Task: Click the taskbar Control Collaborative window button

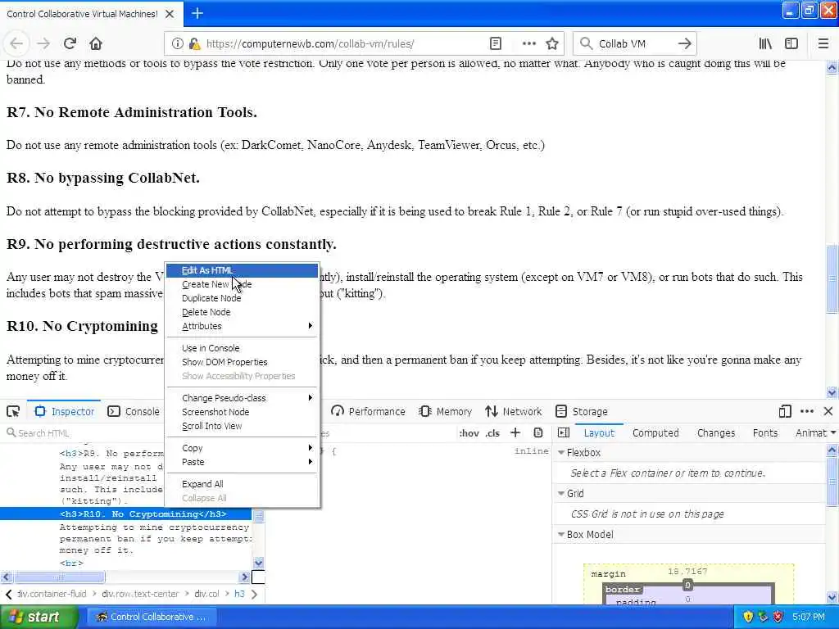Action: 152,617
